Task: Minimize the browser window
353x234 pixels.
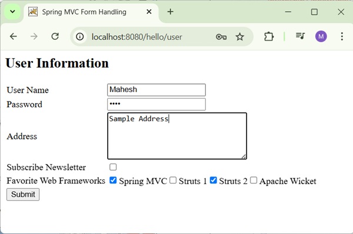Action: [288, 12]
